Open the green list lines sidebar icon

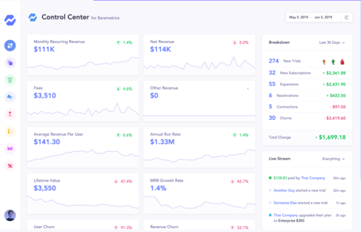coord(10,80)
